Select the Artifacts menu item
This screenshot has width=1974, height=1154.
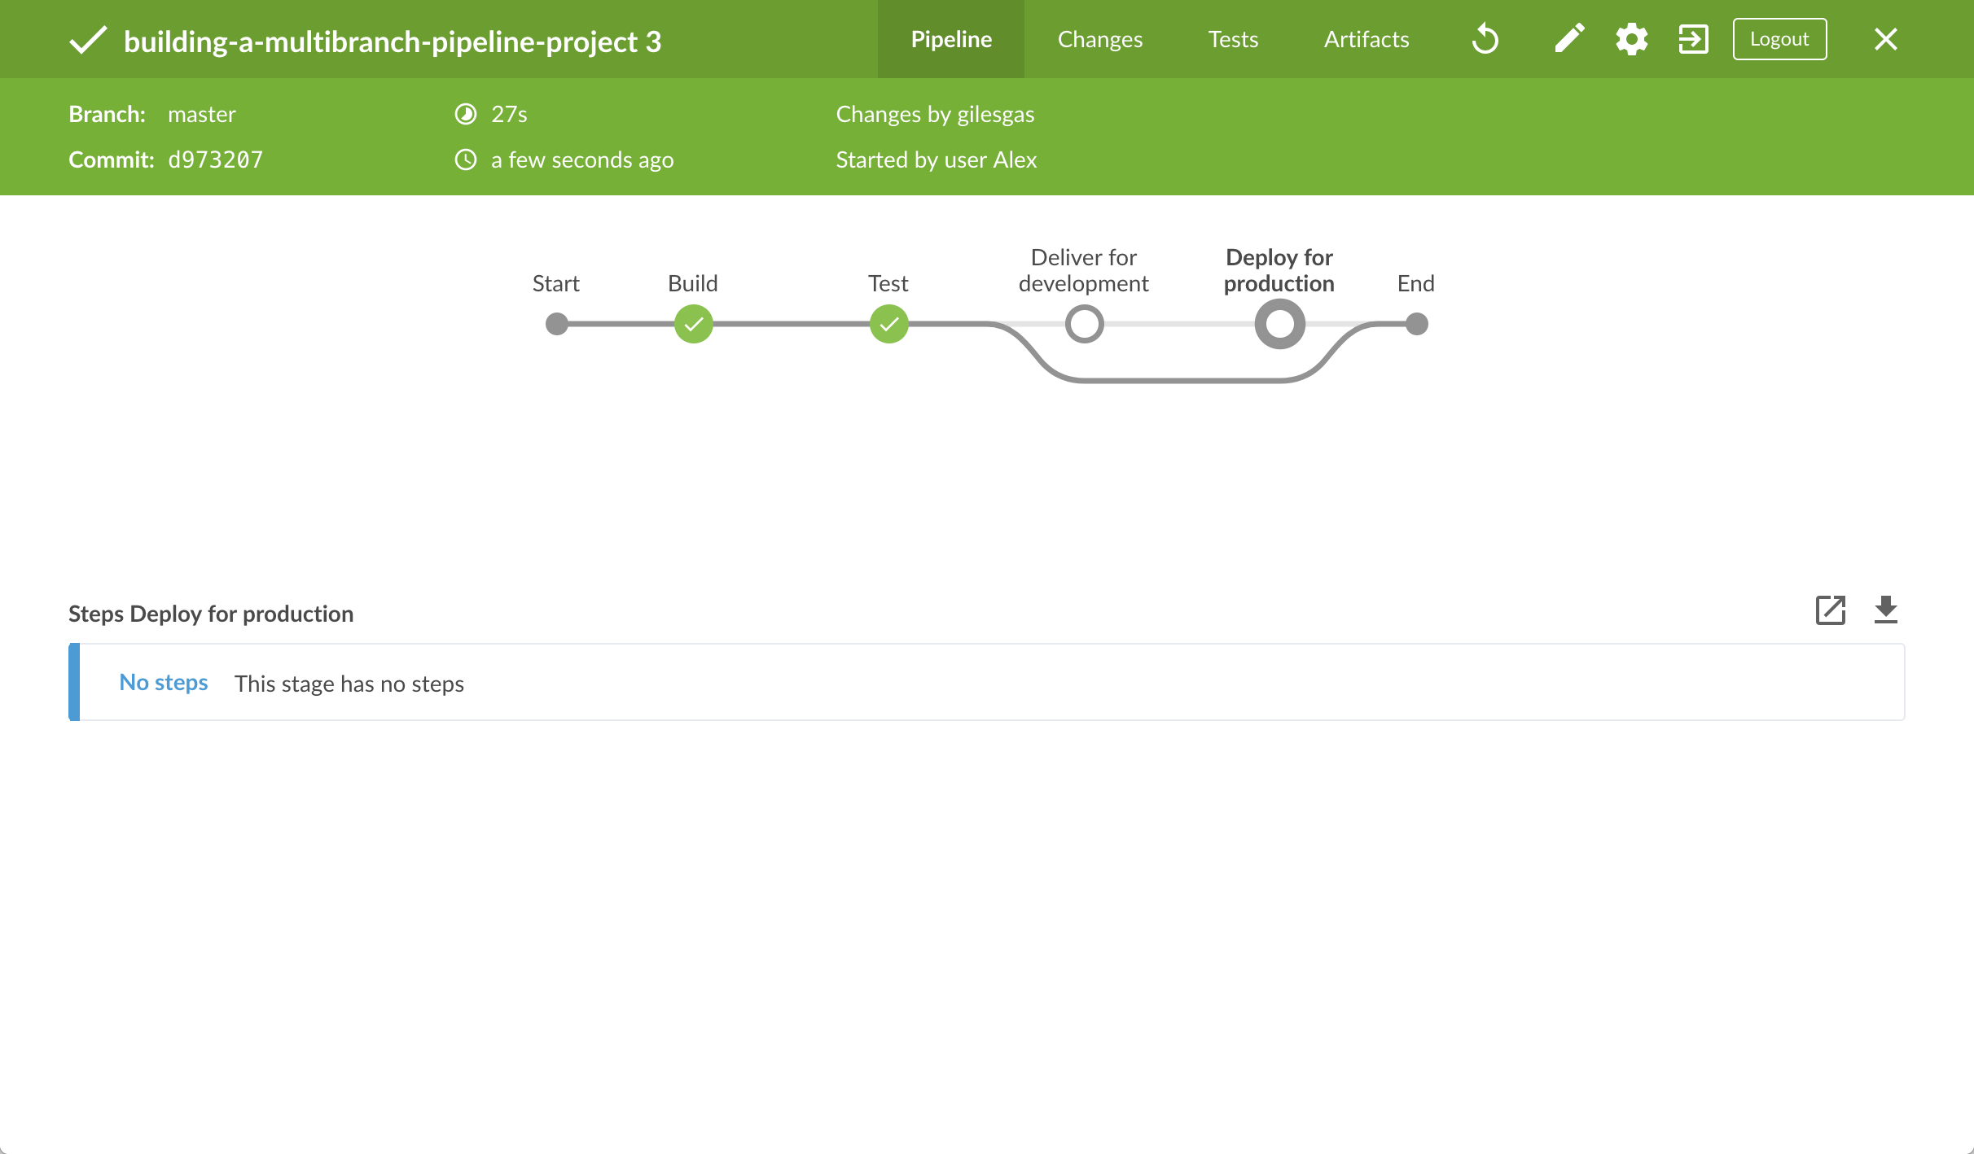click(x=1366, y=40)
